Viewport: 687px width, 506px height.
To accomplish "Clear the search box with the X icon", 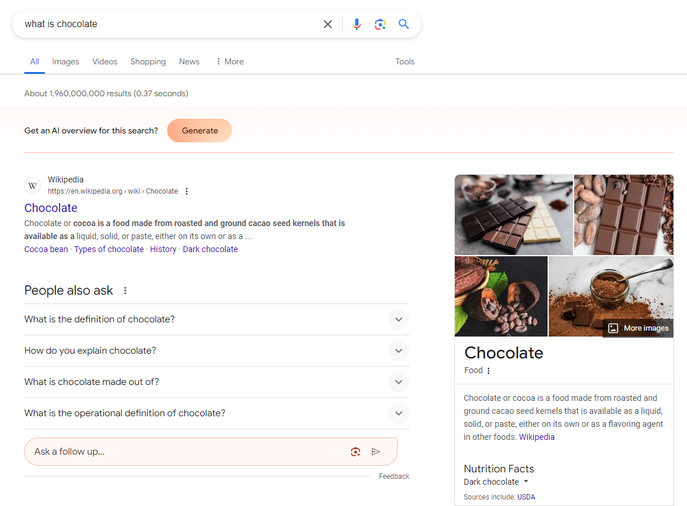I will coord(327,24).
